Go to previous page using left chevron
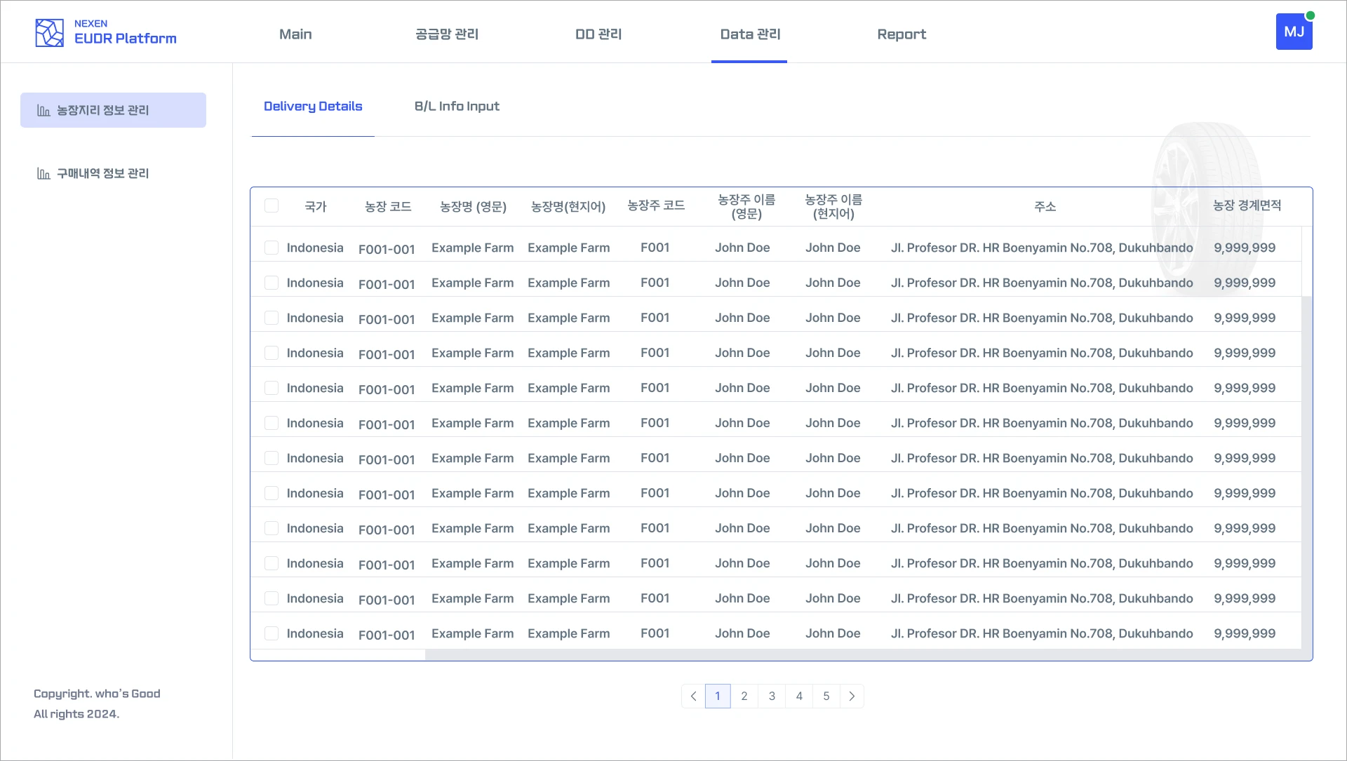 693,696
